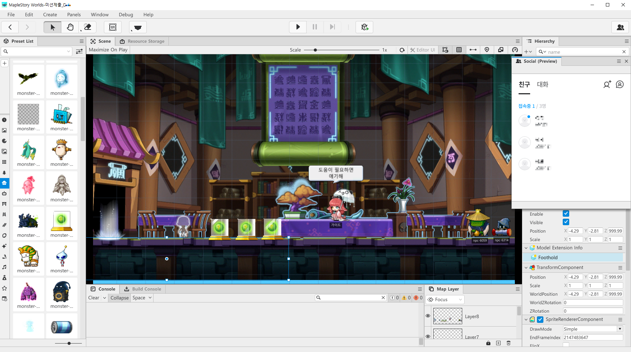Toggle the grid view icon in Scene

pos(459,50)
